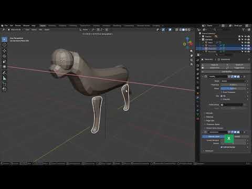Screen dimensions: 252x189
Task: Open the Object Mode dropdown
Action: pyautogui.click(x=15, y=30)
